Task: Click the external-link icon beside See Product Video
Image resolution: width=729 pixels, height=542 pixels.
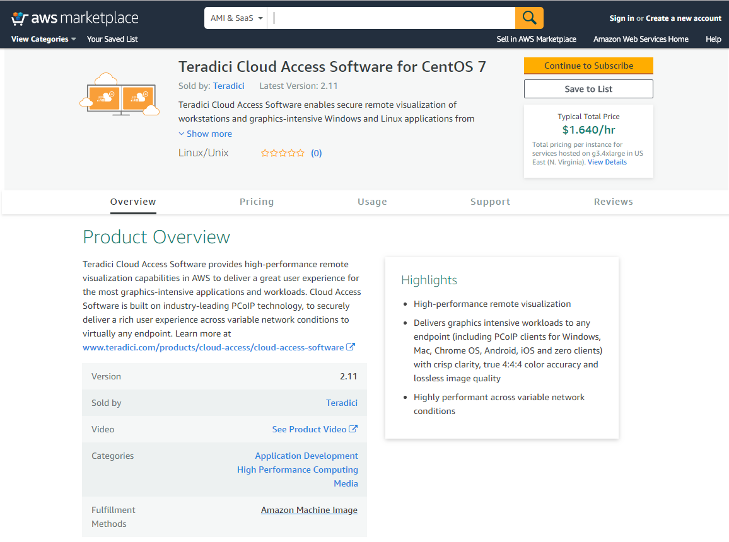Action: click(354, 429)
